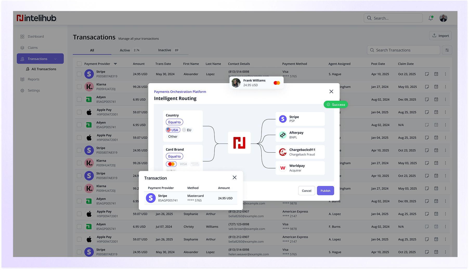Click the Claims sidebar icon
Screen dimensions: 469x270
click(x=22, y=48)
